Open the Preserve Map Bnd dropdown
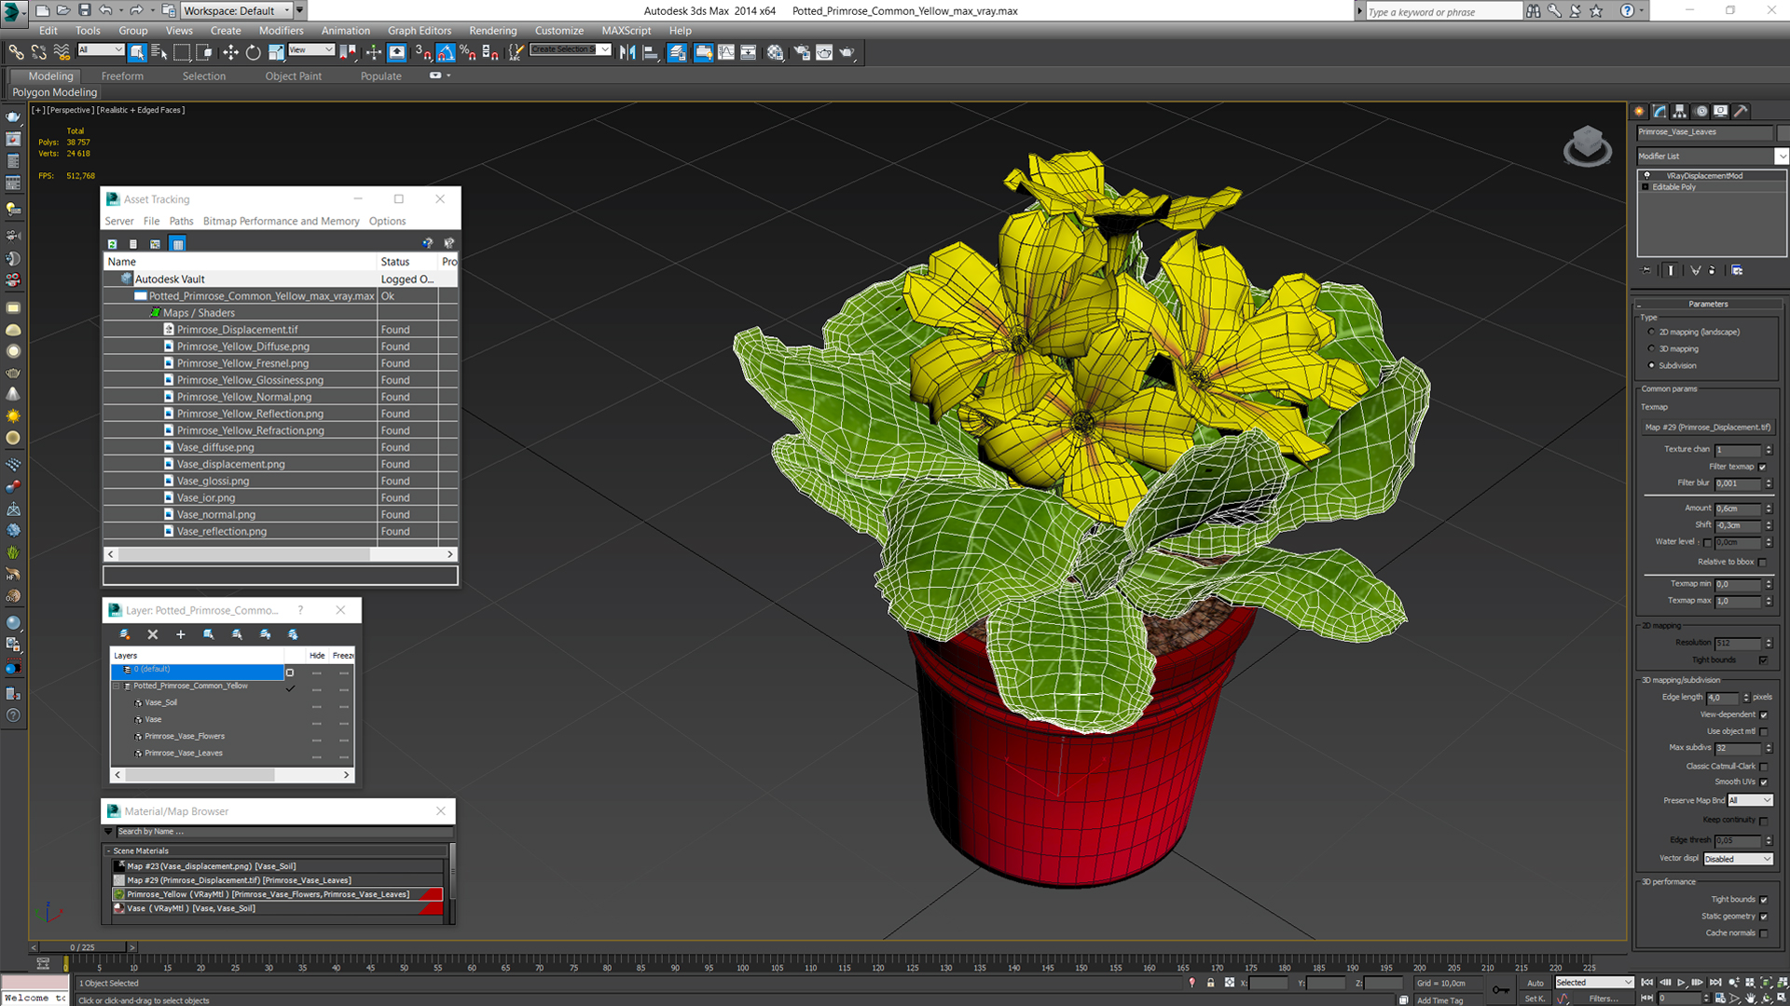 (1749, 800)
